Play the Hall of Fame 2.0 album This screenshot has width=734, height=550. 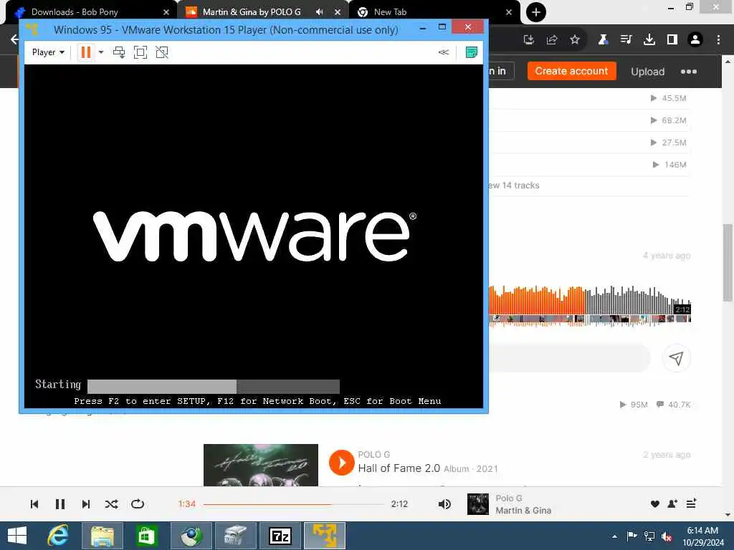(341, 463)
